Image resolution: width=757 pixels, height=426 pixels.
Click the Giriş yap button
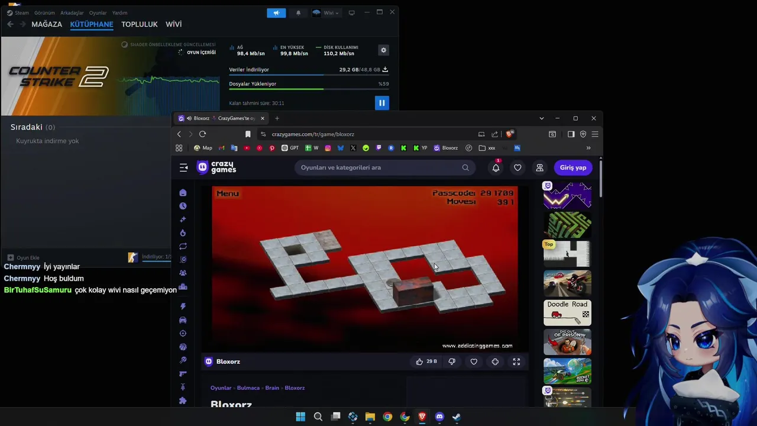tap(573, 167)
